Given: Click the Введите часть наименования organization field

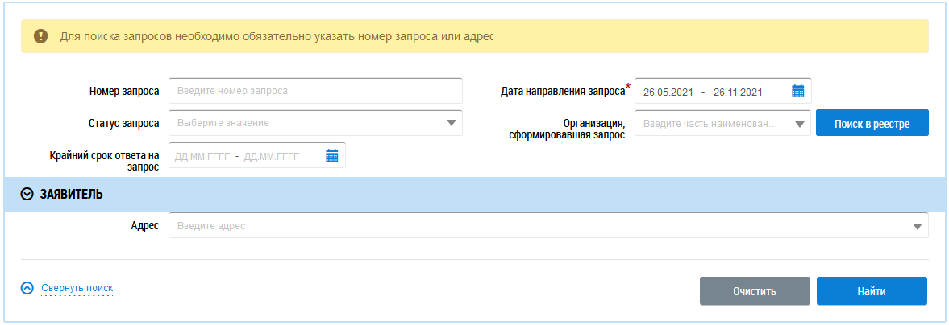Looking at the screenshot, I should pyautogui.click(x=711, y=124).
